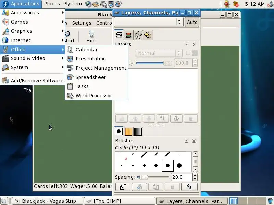274x205 pixels.
Task: Click the opacity value field 100.0
Action: [183, 63]
